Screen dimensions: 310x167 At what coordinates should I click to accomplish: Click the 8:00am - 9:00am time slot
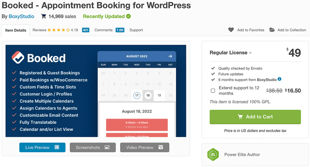coord(137,125)
